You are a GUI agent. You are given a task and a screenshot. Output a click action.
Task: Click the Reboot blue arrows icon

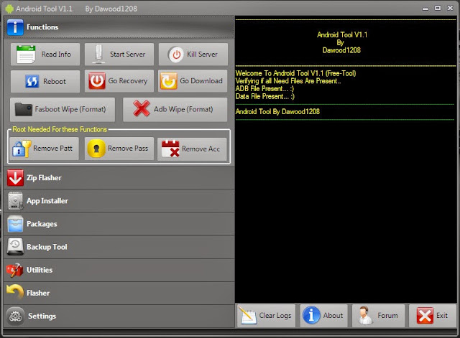(32, 81)
